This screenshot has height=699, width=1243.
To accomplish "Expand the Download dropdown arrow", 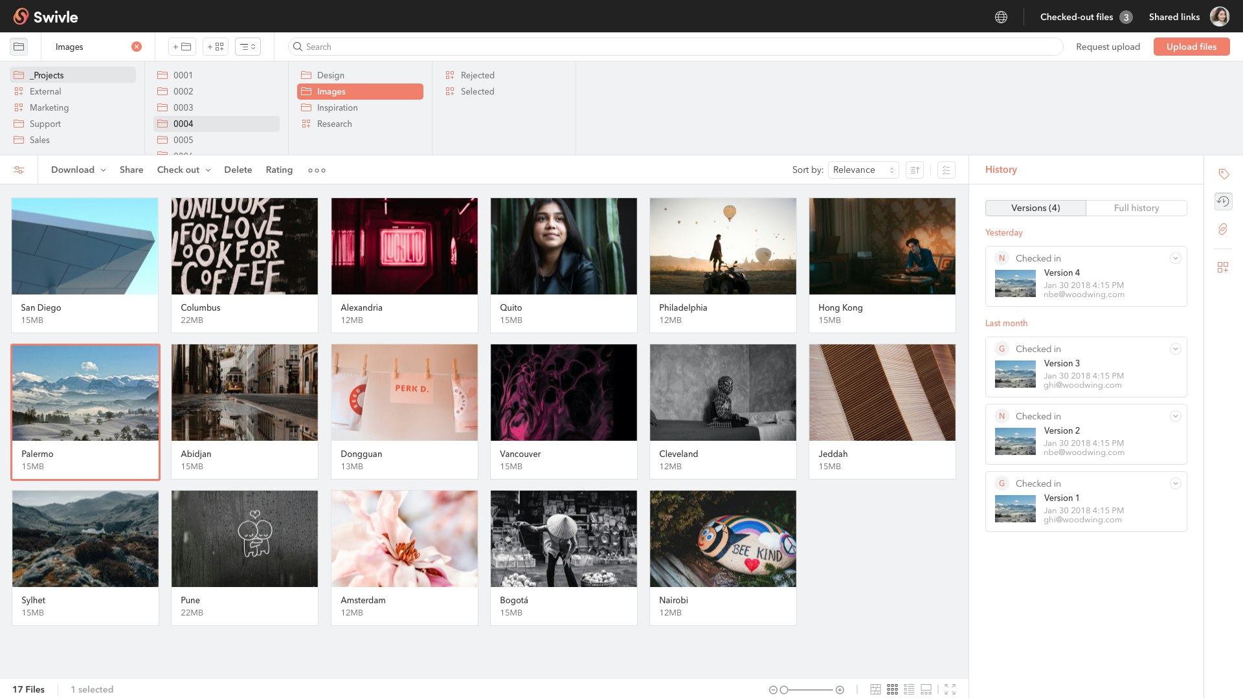I will 103,170.
